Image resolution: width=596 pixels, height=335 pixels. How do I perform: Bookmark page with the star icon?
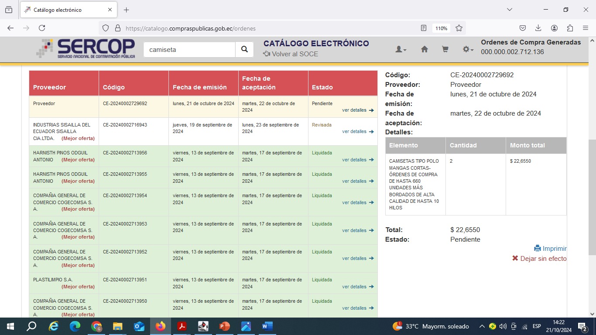[x=459, y=28]
